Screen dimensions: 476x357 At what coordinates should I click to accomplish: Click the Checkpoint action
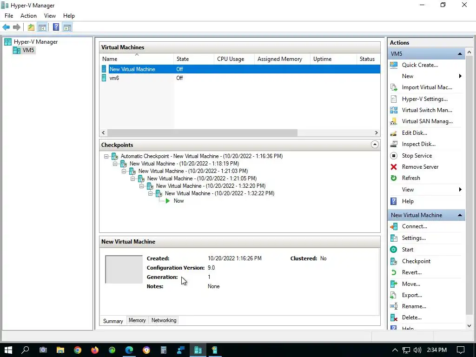point(416,261)
